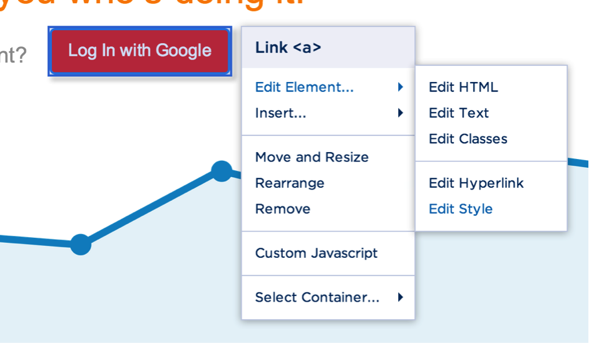589x343 pixels.
Task: Click the blue line segment of chart
Action: [x=150, y=208]
